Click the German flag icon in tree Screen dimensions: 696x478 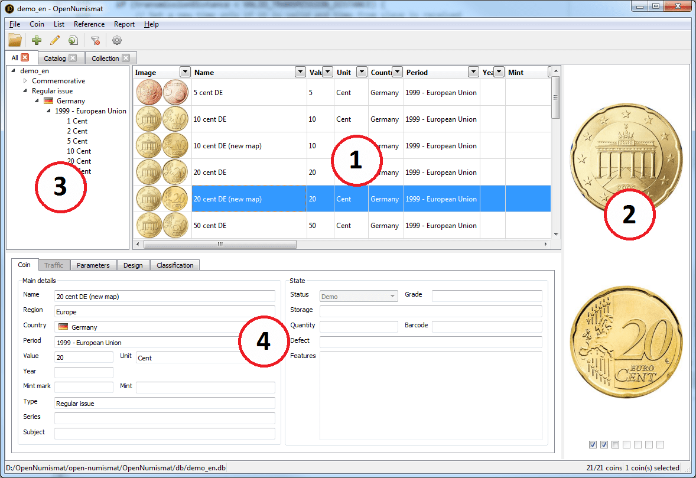point(48,101)
